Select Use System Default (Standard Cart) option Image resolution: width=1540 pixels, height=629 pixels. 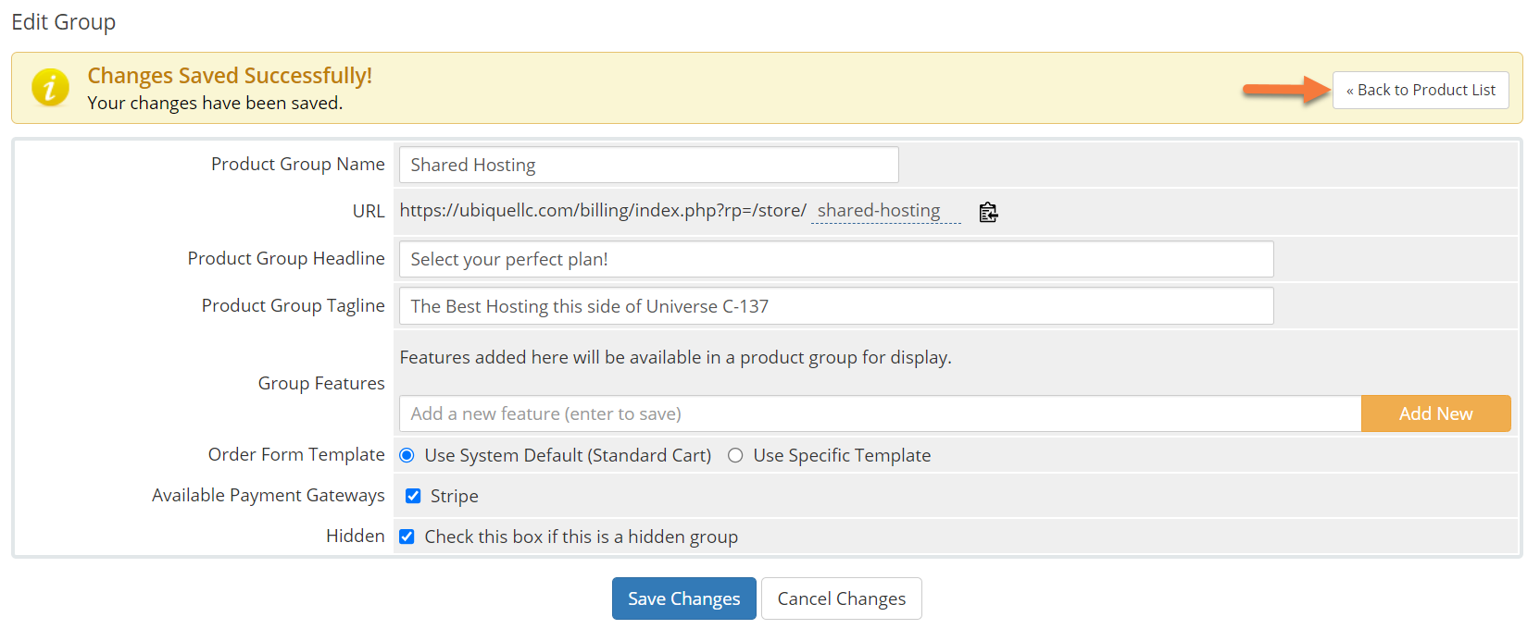coord(407,455)
